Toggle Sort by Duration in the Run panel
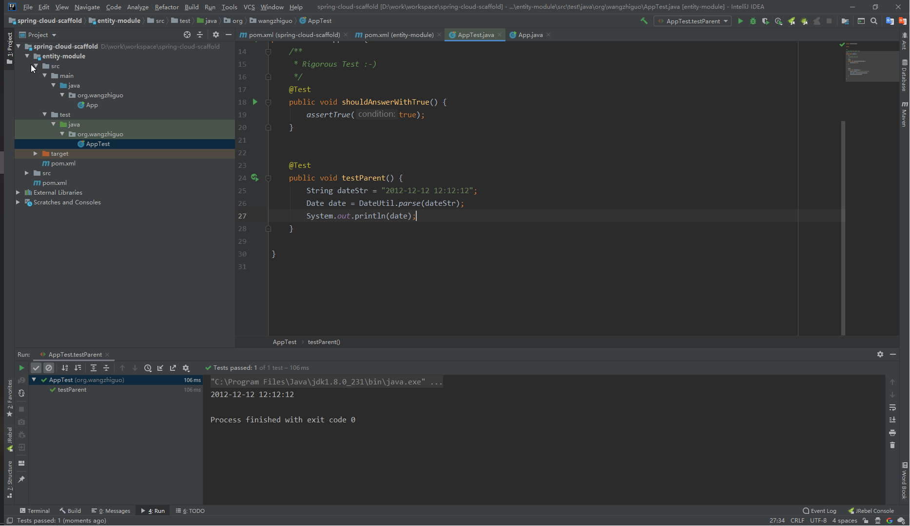 (77, 368)
